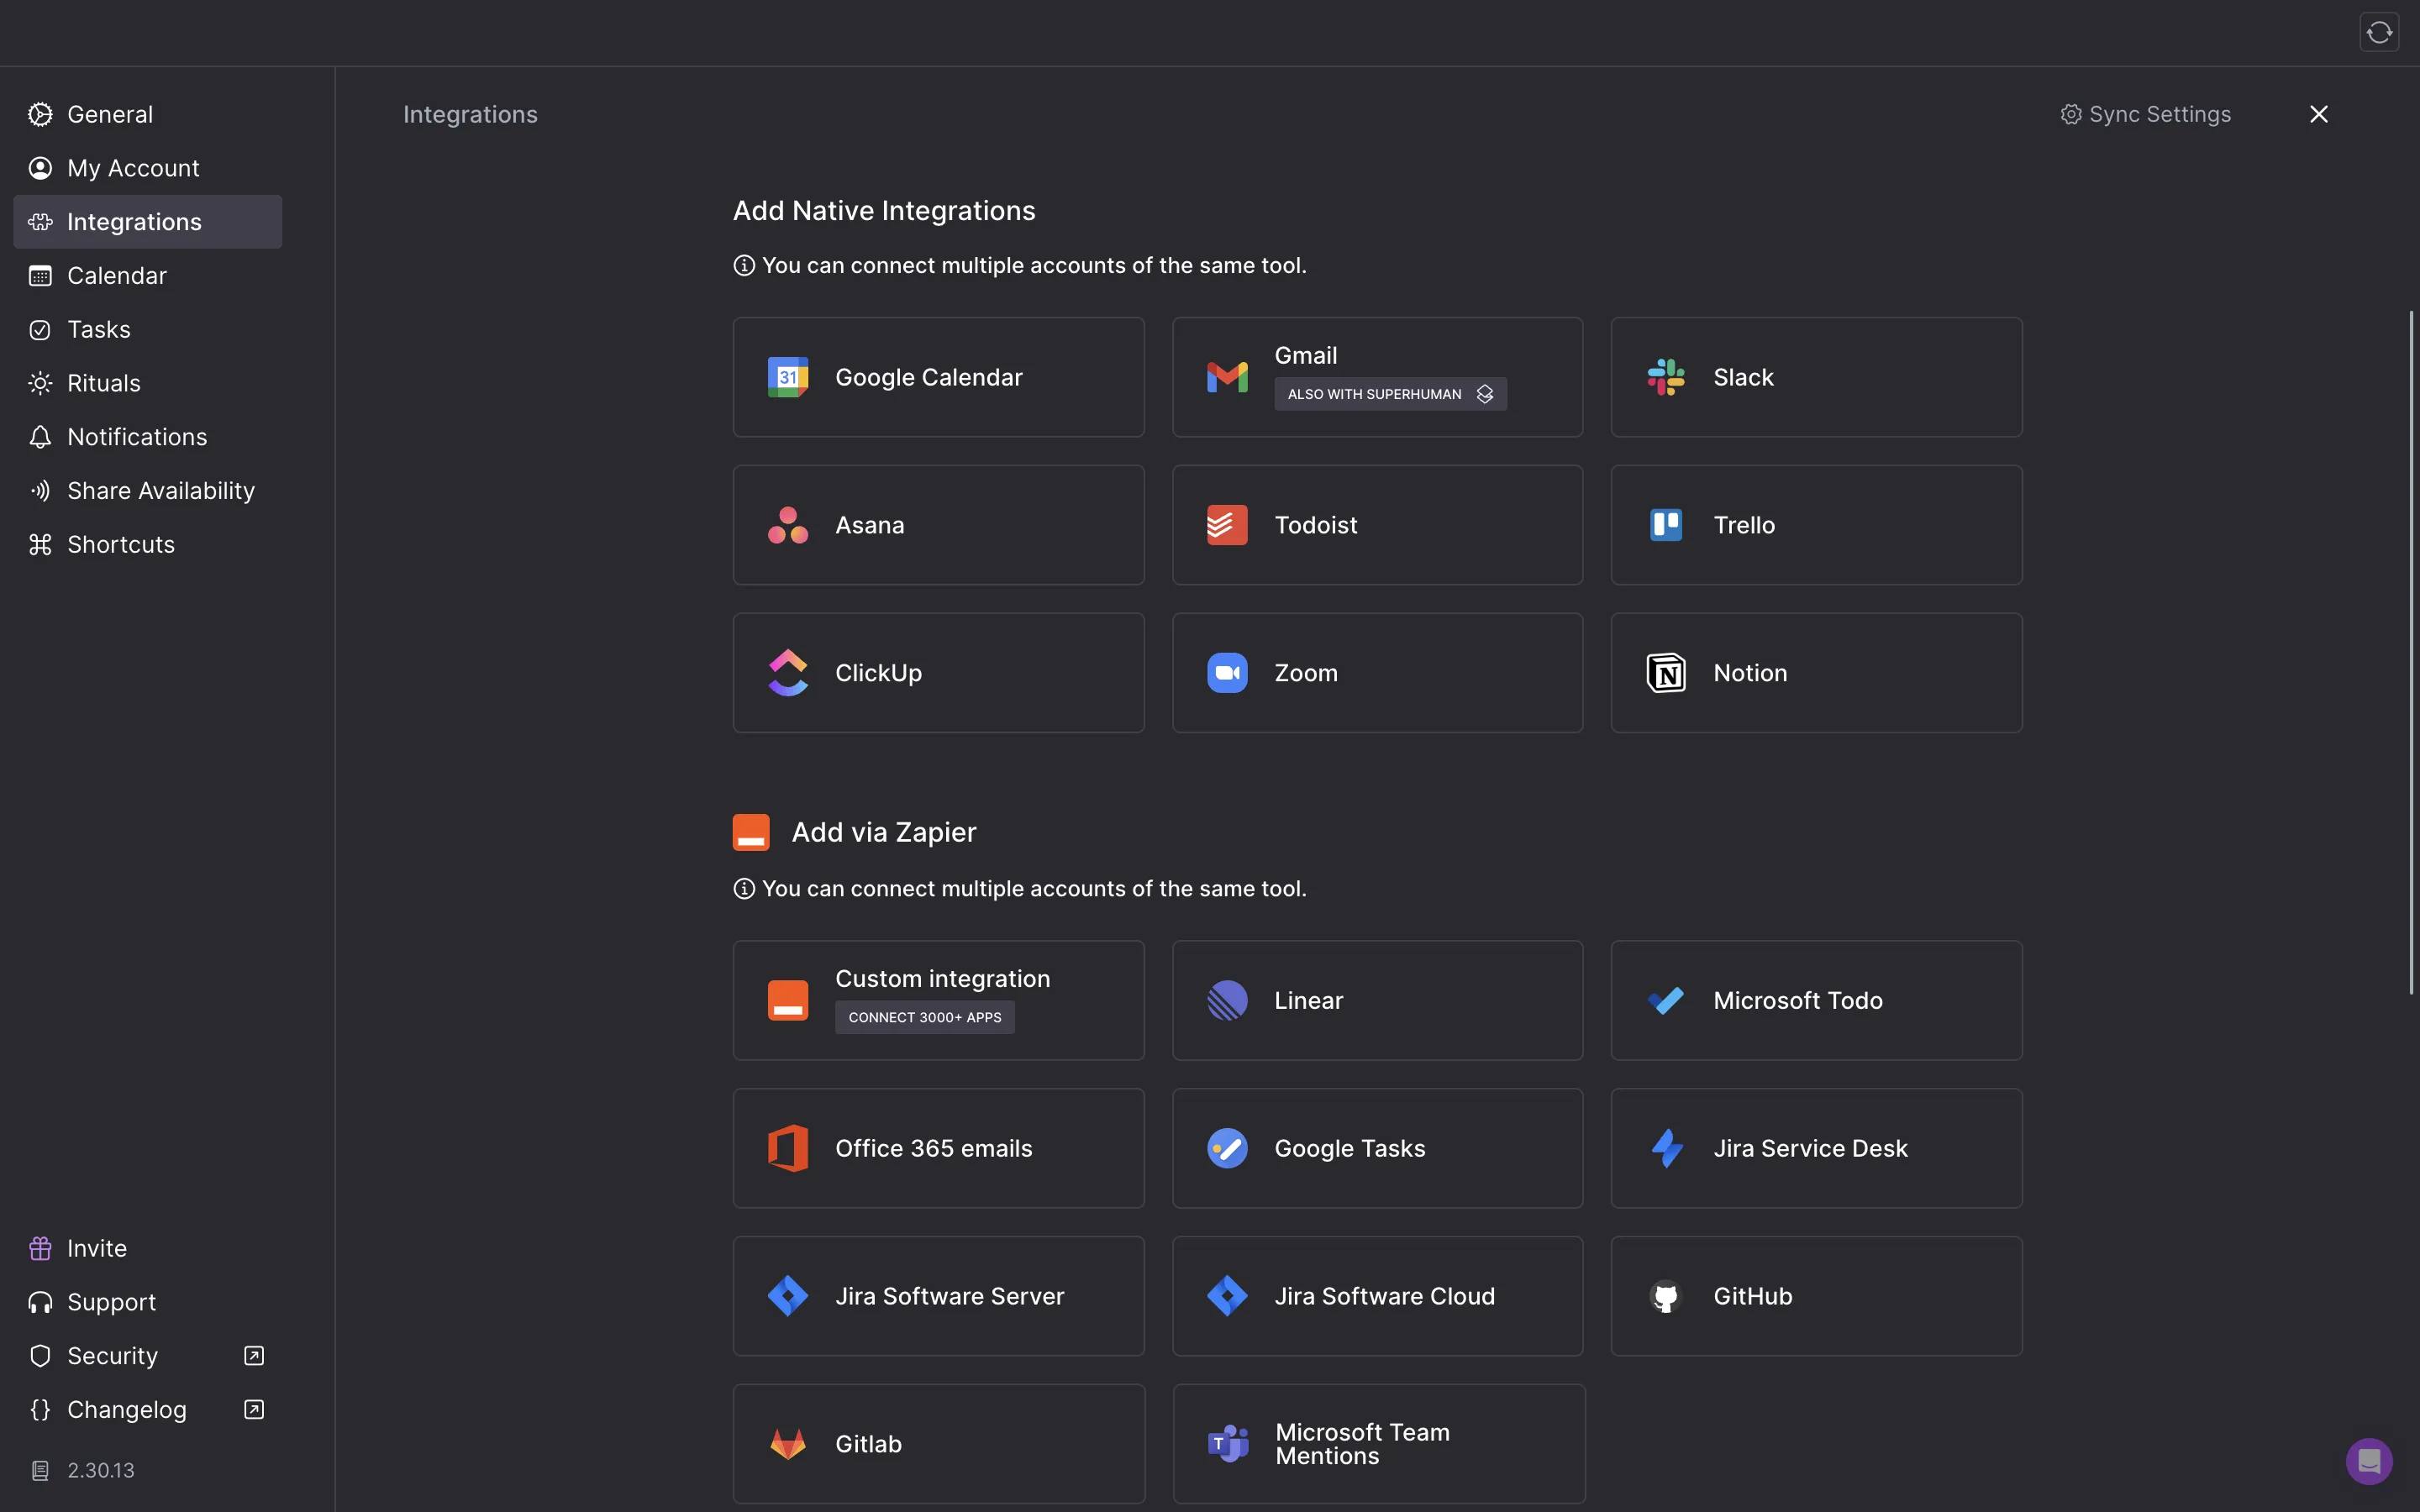Click the Asana logo icon
This screenshot has width=2420, height=1512.
point(788,525)
